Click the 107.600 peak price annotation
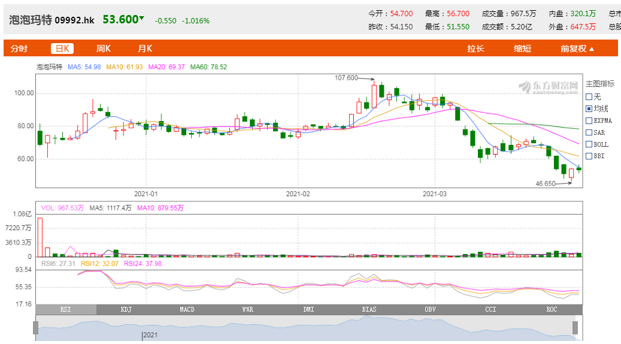Image resolution: width=621 pixels, height=344 pixels. point(346,78)
